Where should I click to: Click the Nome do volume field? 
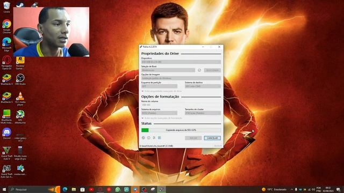(181, 105)
